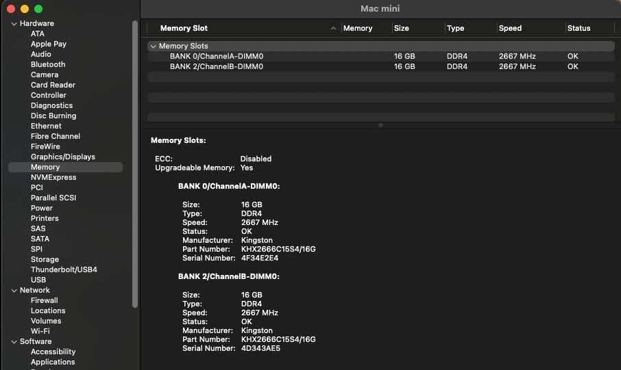Viewport: 621px width, 370px height.
Task: Select Volumes under Network
Action: 46,321
